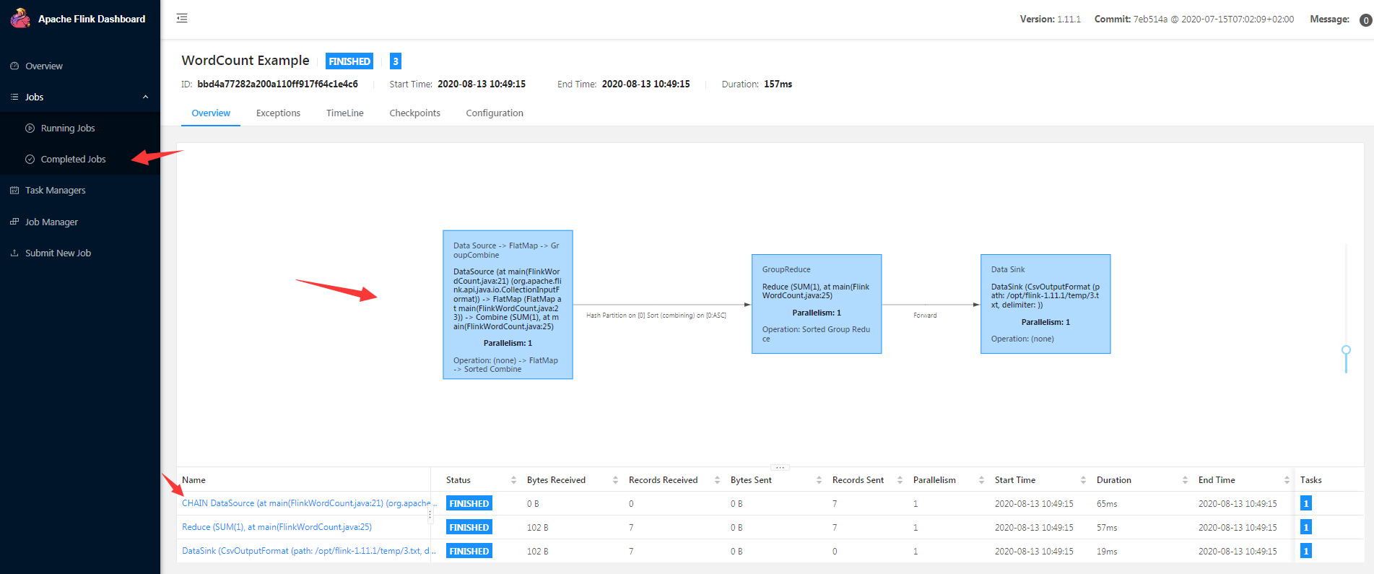The image size is (1374, 574).
Task: Switch to the Checkpoints tab
Action: point(414,113)
